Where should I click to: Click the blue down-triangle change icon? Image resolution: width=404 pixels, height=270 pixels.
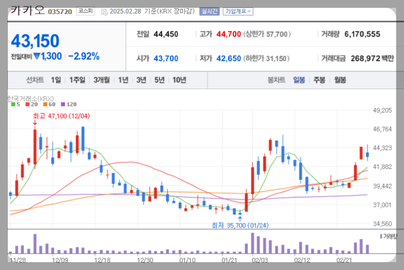pos(37,56)
